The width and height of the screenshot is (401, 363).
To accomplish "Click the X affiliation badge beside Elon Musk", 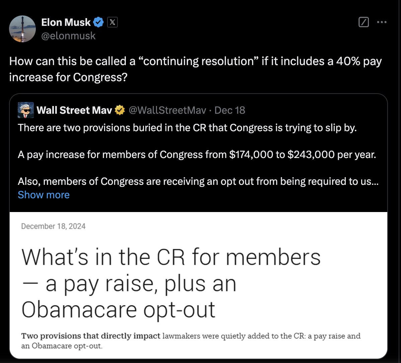I will 112,22.
